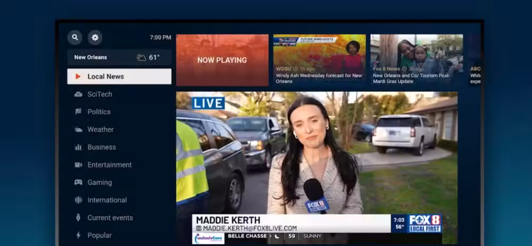Screen dimensions: 532x246
Task: Open the search magnifier icon
Action: click(74, 37)
